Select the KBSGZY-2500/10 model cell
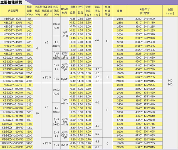Screen dimensions: 178x150 pyautogui.click(x=13, y=139)
